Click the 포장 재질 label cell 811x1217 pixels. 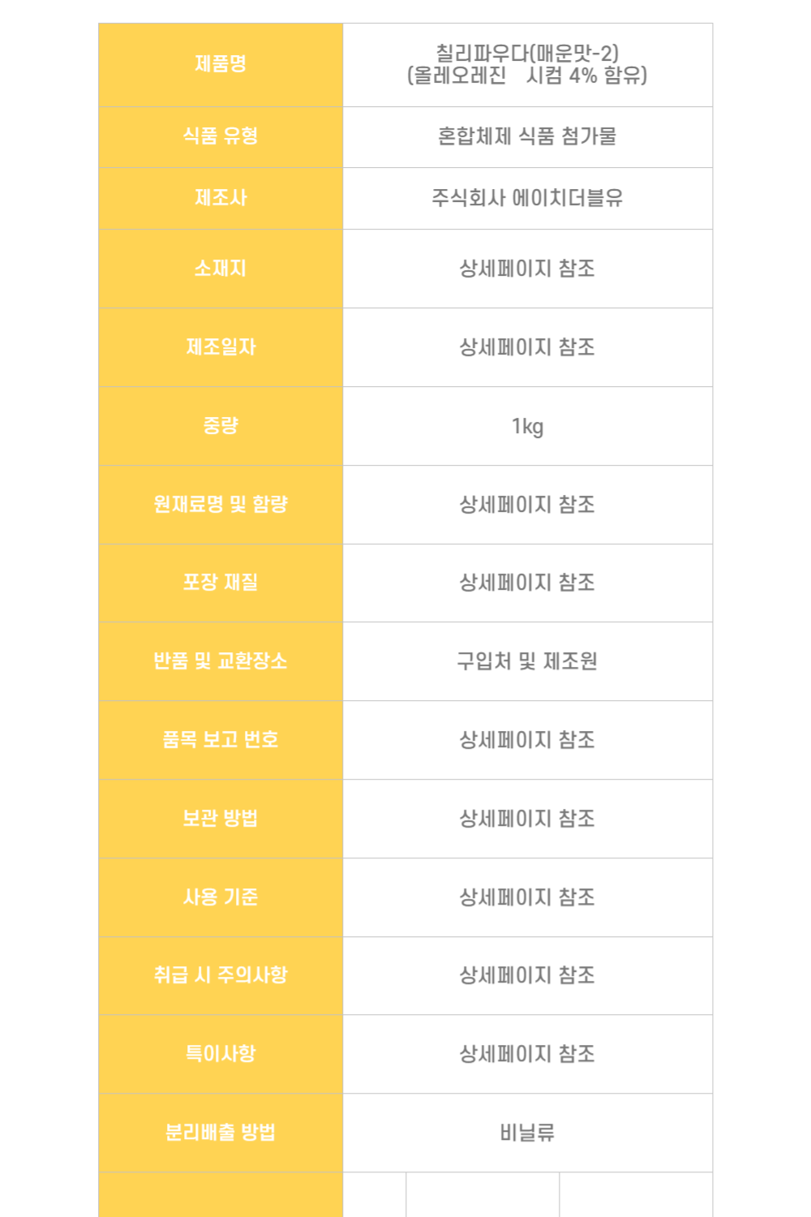tap(221, 583)
